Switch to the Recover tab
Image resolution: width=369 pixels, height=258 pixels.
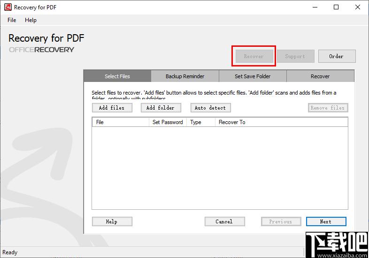[x=320, y=76]
